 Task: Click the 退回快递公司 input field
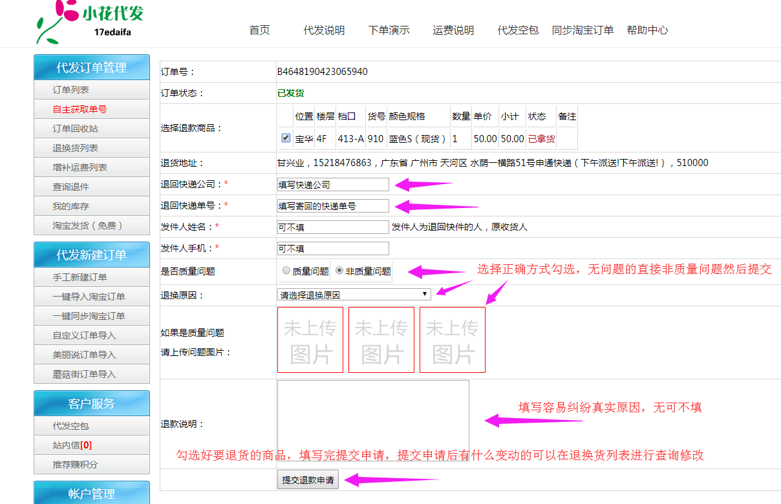[x=333, y=185]
